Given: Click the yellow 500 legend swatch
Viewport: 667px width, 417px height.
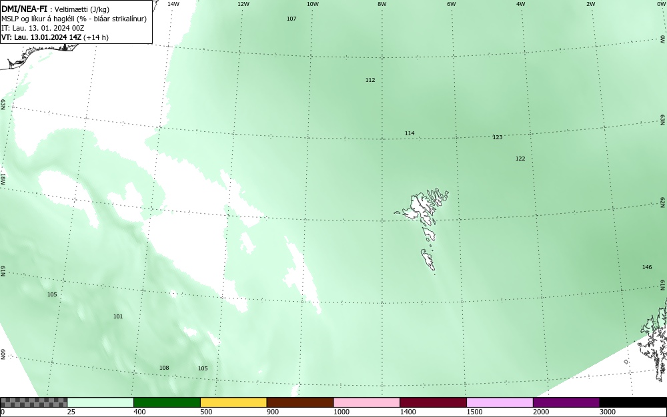Looking at the screenshot, I should 233,402.
